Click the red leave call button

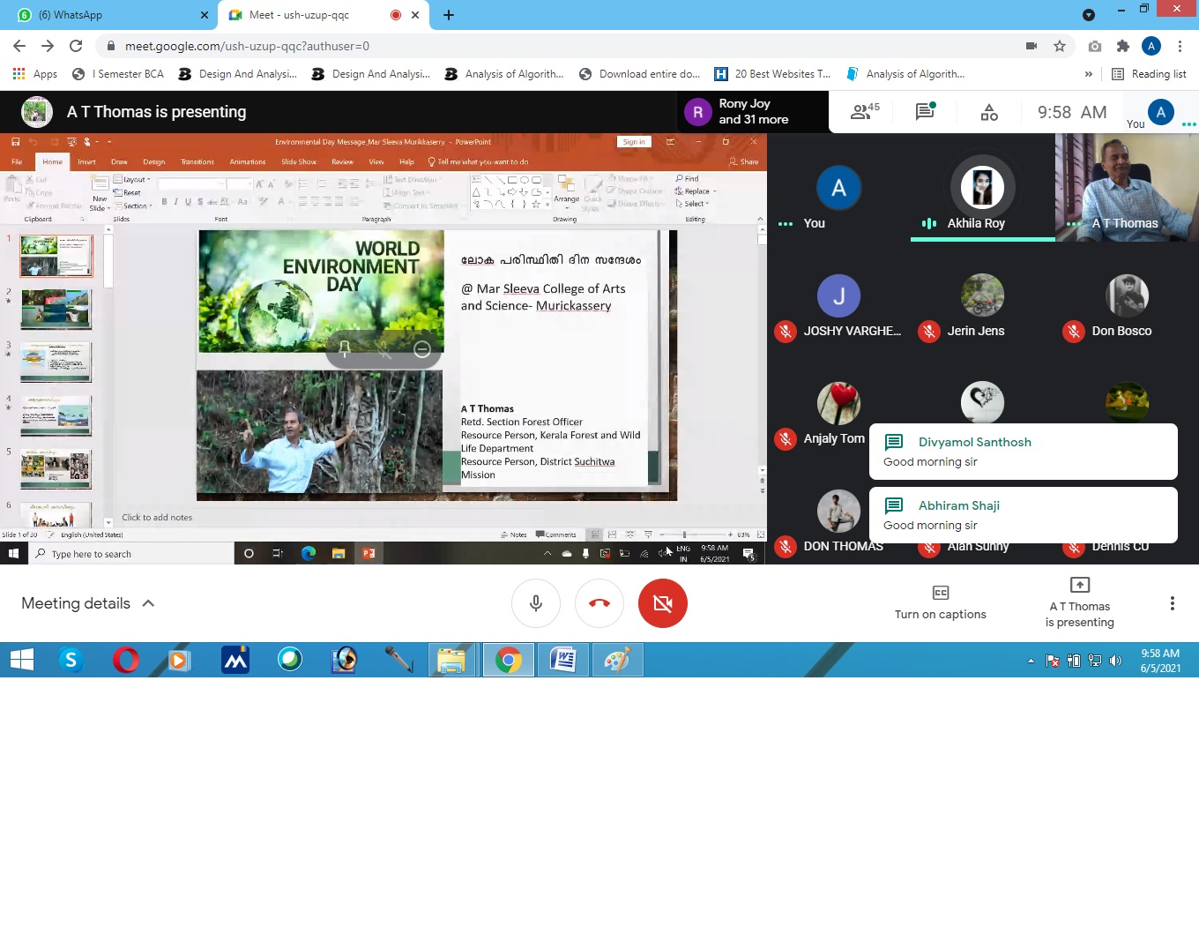click(599, 603)
